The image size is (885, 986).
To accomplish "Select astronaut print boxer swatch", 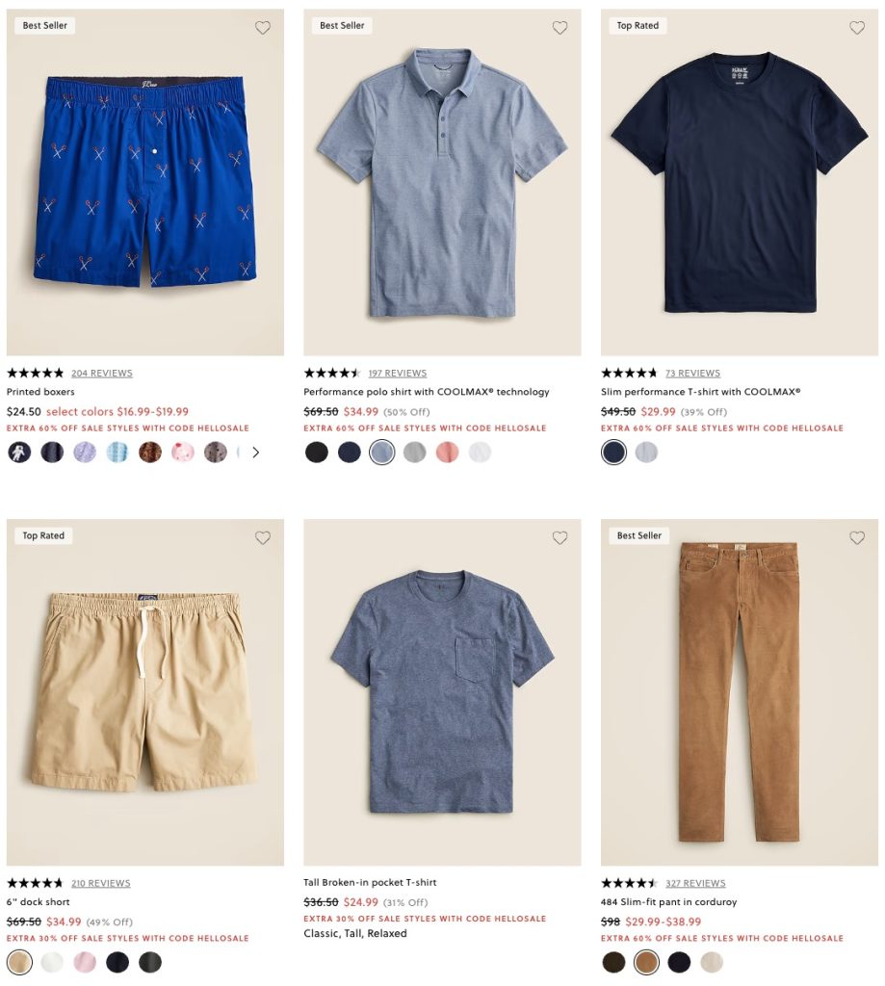I will pos(19,453).
